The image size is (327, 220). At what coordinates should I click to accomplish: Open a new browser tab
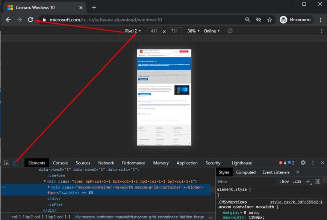click(x=94, y=8)
